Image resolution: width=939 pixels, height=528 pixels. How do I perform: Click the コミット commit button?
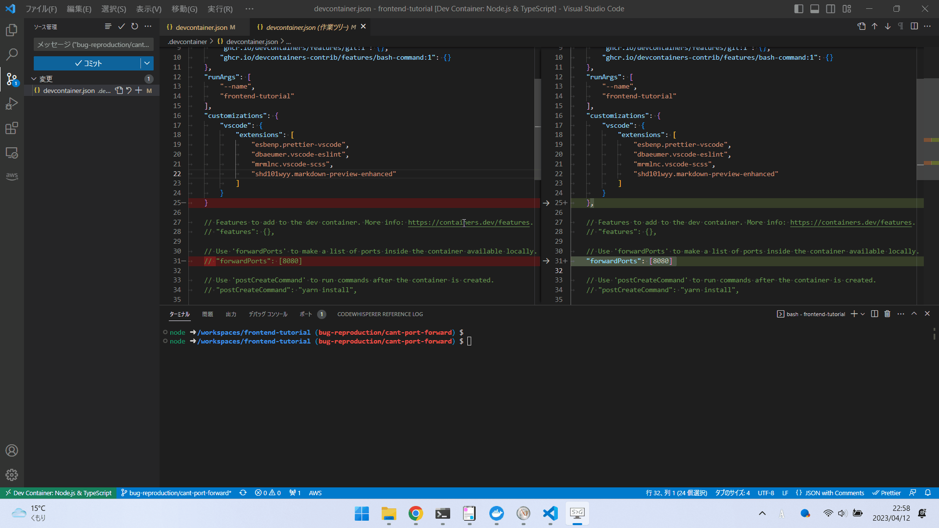(x=88, y=63)
